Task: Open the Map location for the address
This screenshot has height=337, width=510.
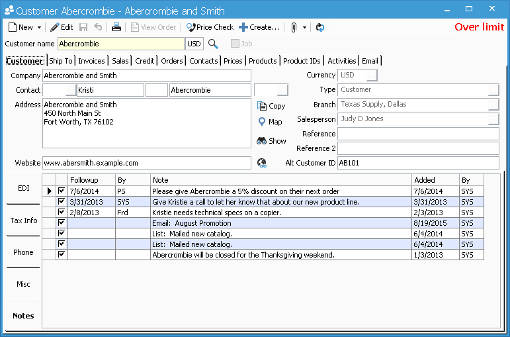Action: [x=270, y=122]
